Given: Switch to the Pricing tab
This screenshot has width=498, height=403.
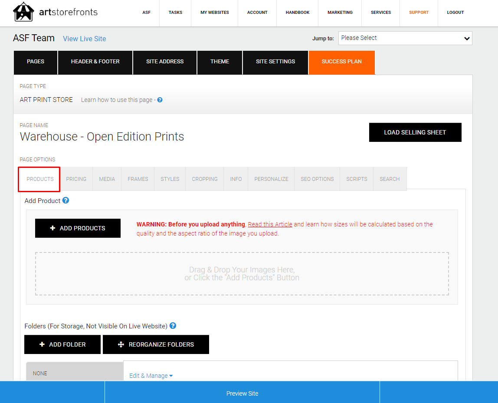Looking at the screenshot, I should point(76,179).
